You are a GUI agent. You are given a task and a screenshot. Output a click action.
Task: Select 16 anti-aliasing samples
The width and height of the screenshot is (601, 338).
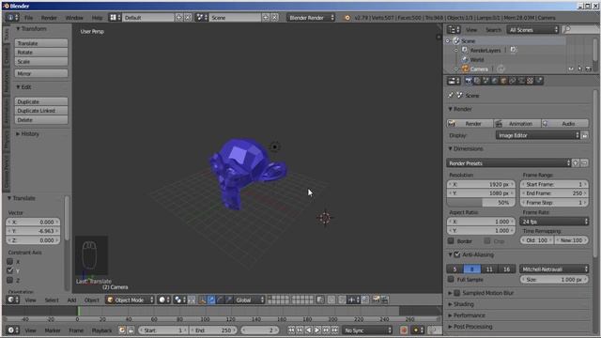point(506,269)
